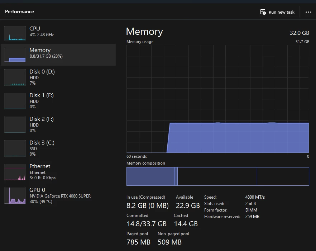
Task: Click the in-use segment of memory composition
Action: click(150, 176)
